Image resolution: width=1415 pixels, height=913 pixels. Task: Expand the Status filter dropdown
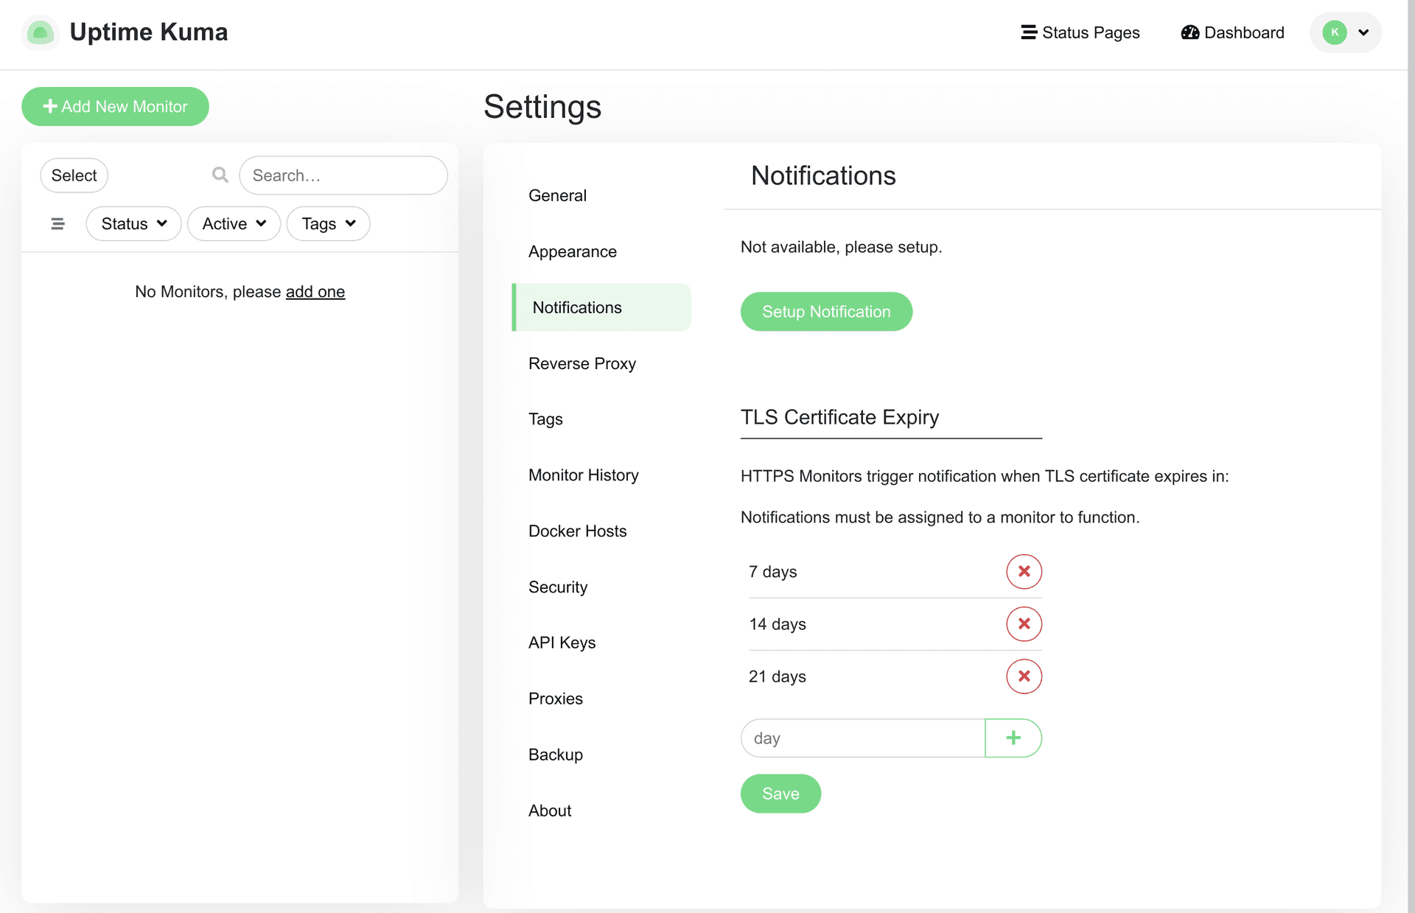[133, 224]
